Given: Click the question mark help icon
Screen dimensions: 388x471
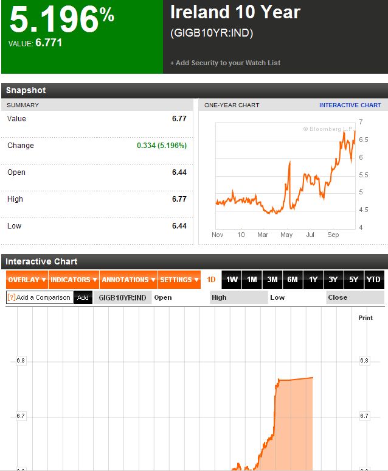Looking at the screenshot, I should coord(12,297).
